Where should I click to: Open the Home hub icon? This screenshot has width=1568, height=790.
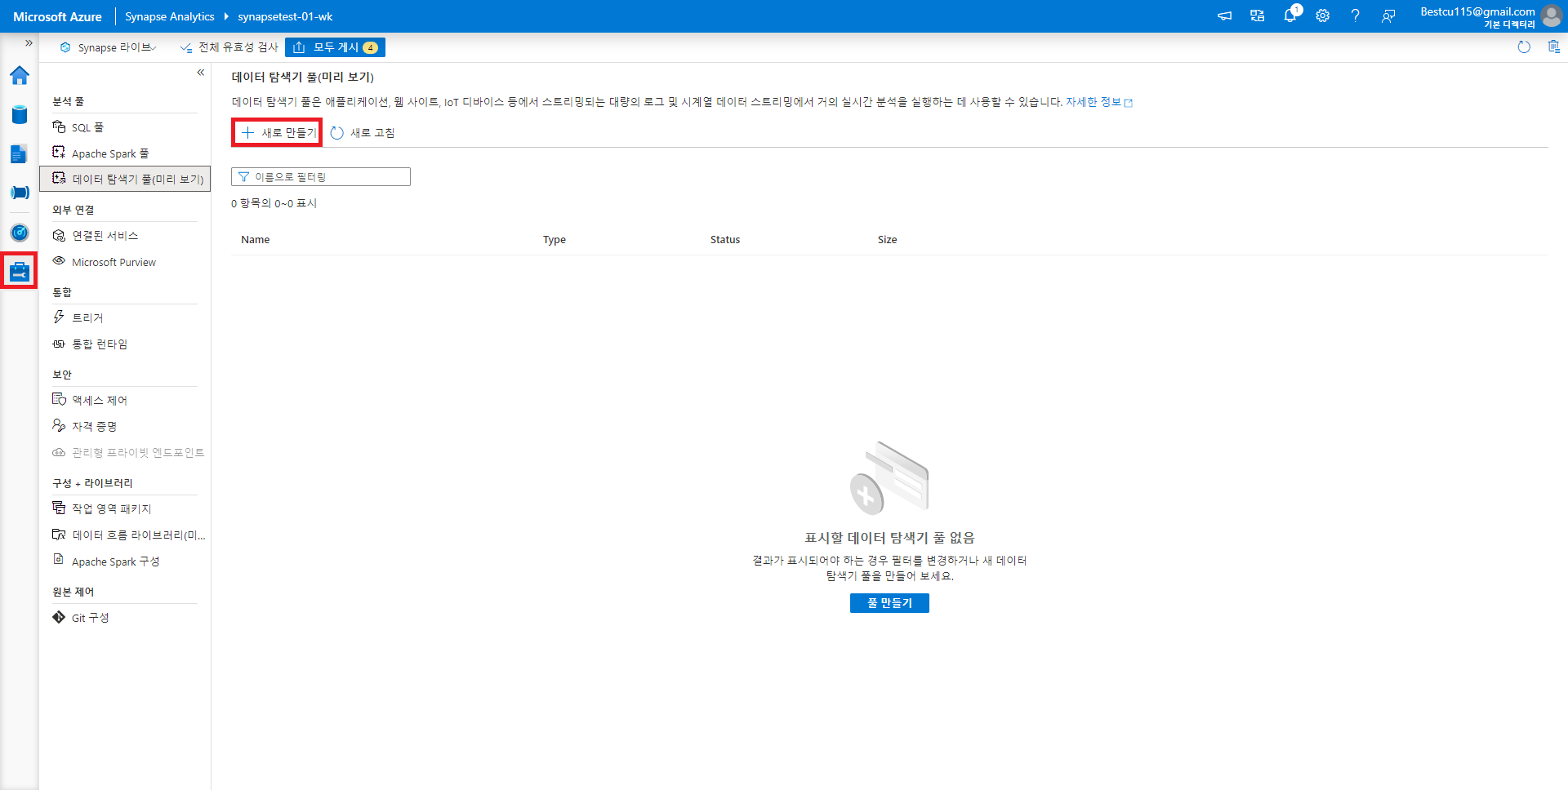[20, 76]
